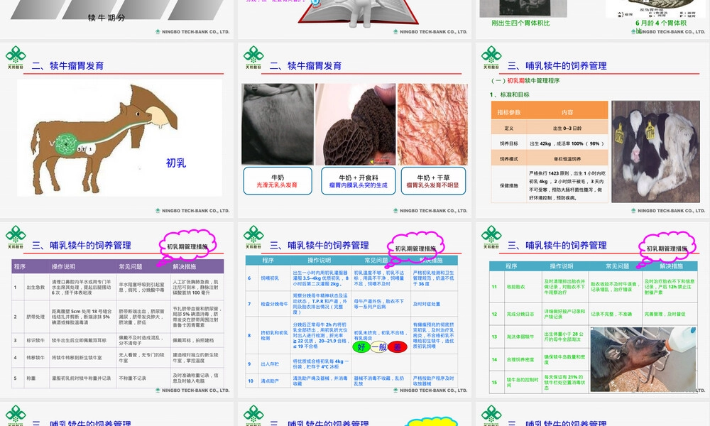Click the black-and-white calves photo
The image size is (710, 426).
tap(655, 152)
